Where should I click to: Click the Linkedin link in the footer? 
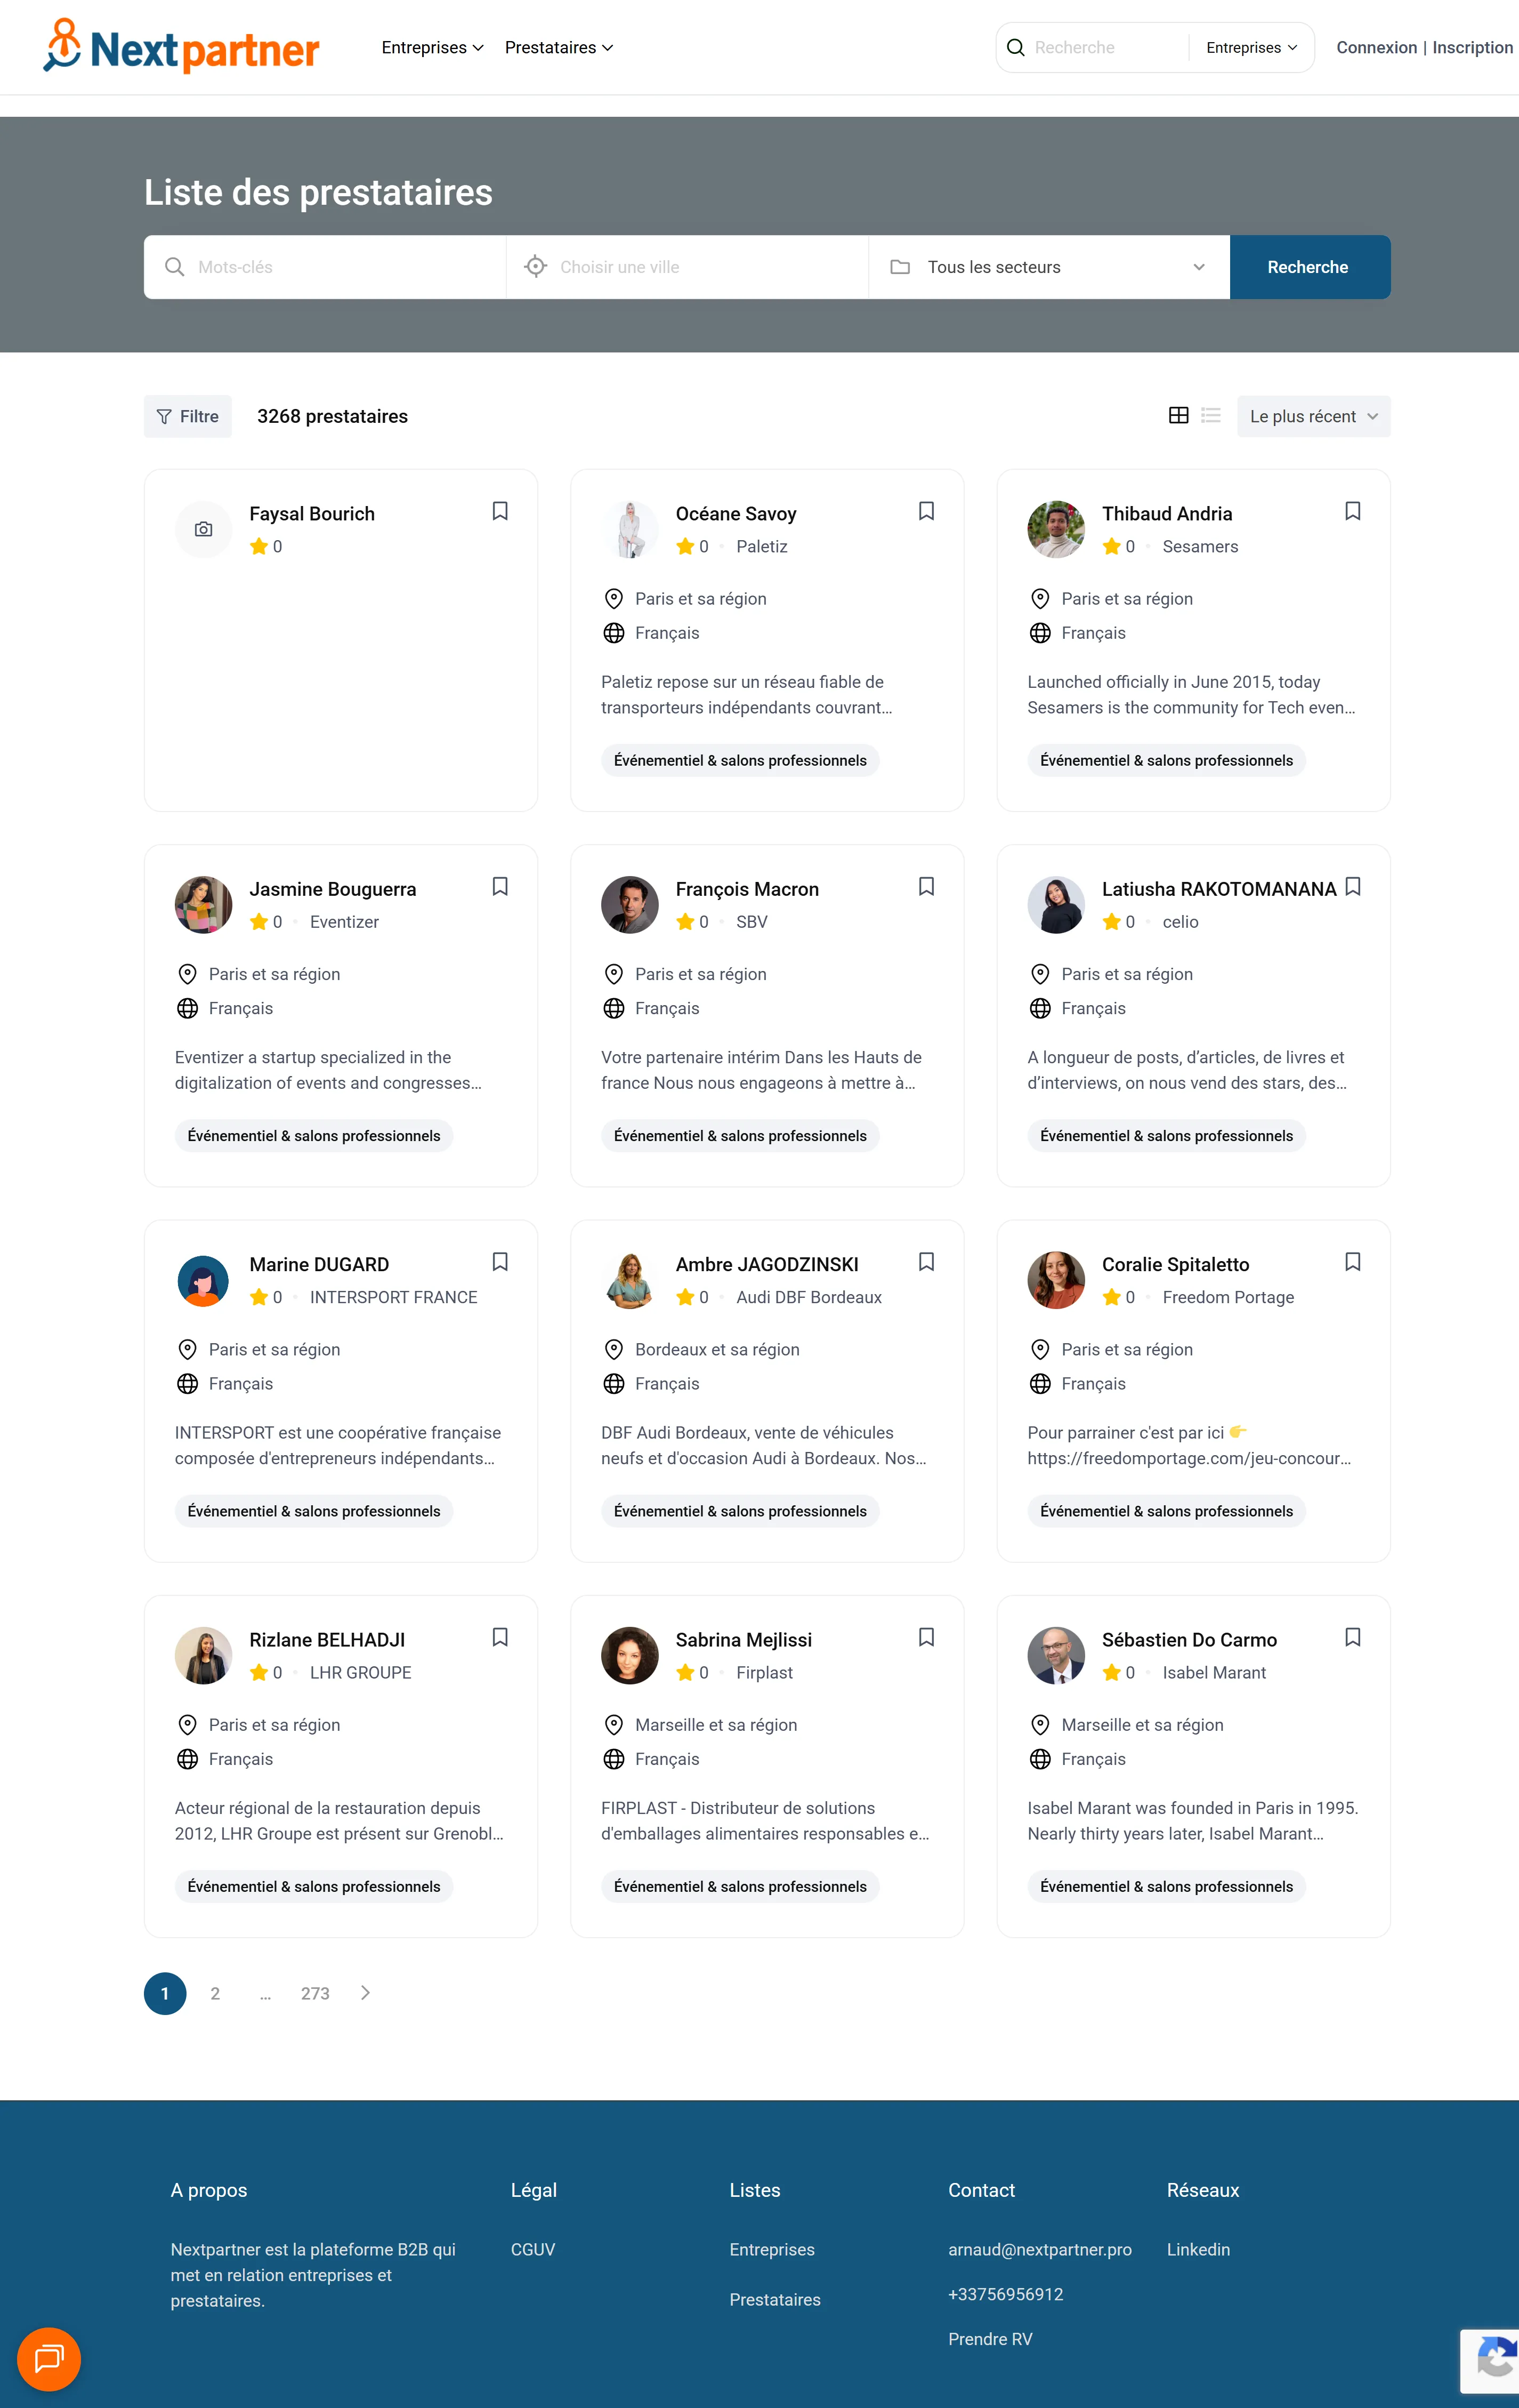coord(1197,2249)
